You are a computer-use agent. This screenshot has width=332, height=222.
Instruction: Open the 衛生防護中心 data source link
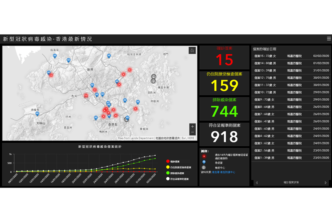pyautogui.click(x=227, y=172)
